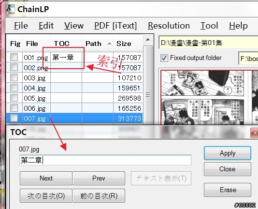Click Apply in the TOC dialog
This screenshot has height=209, width=258.
(228, 153)
